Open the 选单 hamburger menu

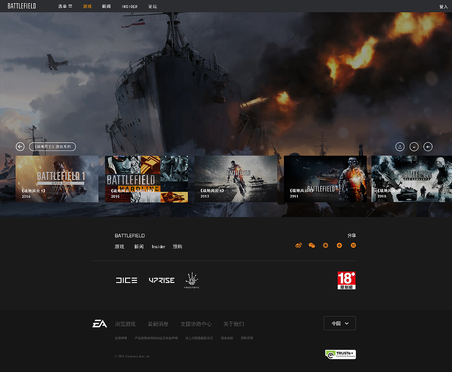tap(65, 6)
